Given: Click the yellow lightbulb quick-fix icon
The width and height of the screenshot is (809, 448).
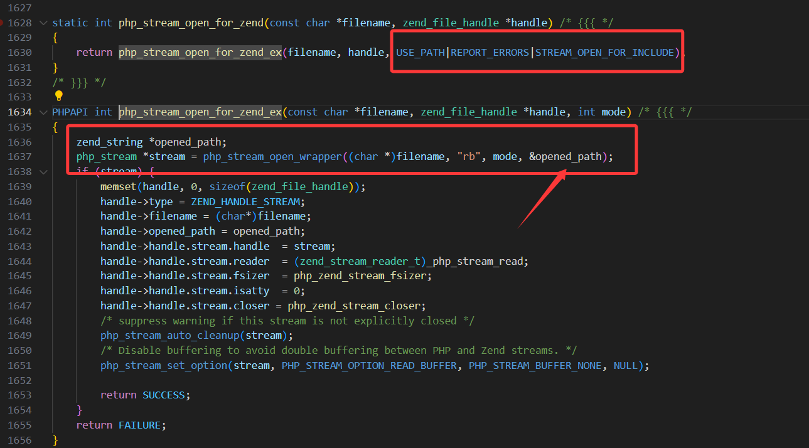Looking at the screenshot, I should point(59,96).
